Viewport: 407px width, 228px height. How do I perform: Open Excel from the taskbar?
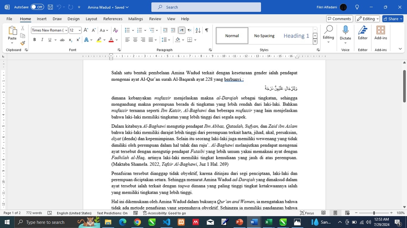pyautogui.click(x=268, y=222)
